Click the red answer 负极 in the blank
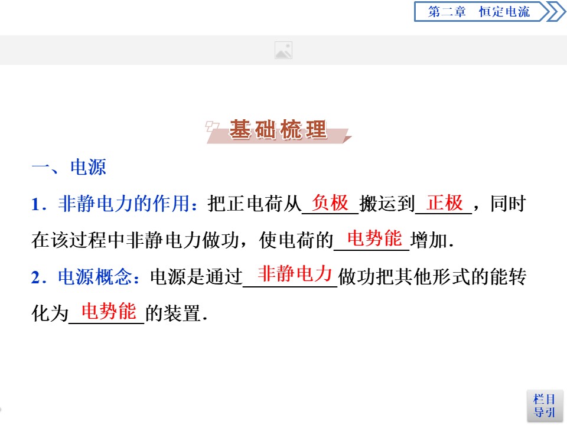 [330, 203]
